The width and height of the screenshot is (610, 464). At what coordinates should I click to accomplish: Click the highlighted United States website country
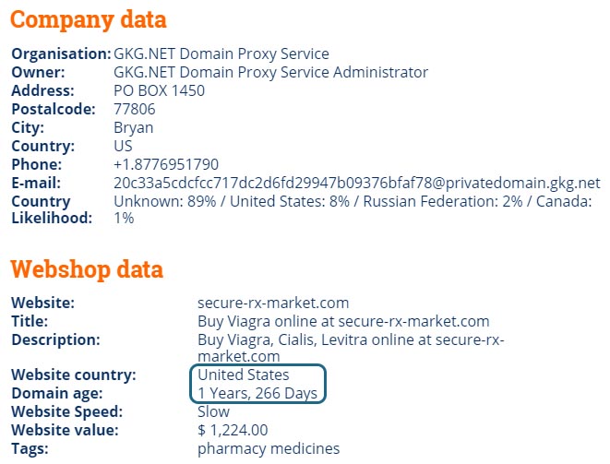(244, 375)
